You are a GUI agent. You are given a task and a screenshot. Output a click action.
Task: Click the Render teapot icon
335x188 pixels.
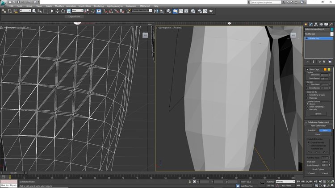tap(211, 11)
